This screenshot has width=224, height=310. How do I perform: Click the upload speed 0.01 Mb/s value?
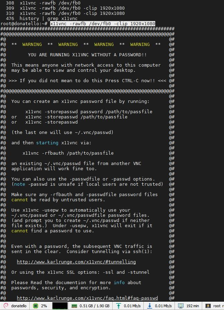tap(132, 306)
